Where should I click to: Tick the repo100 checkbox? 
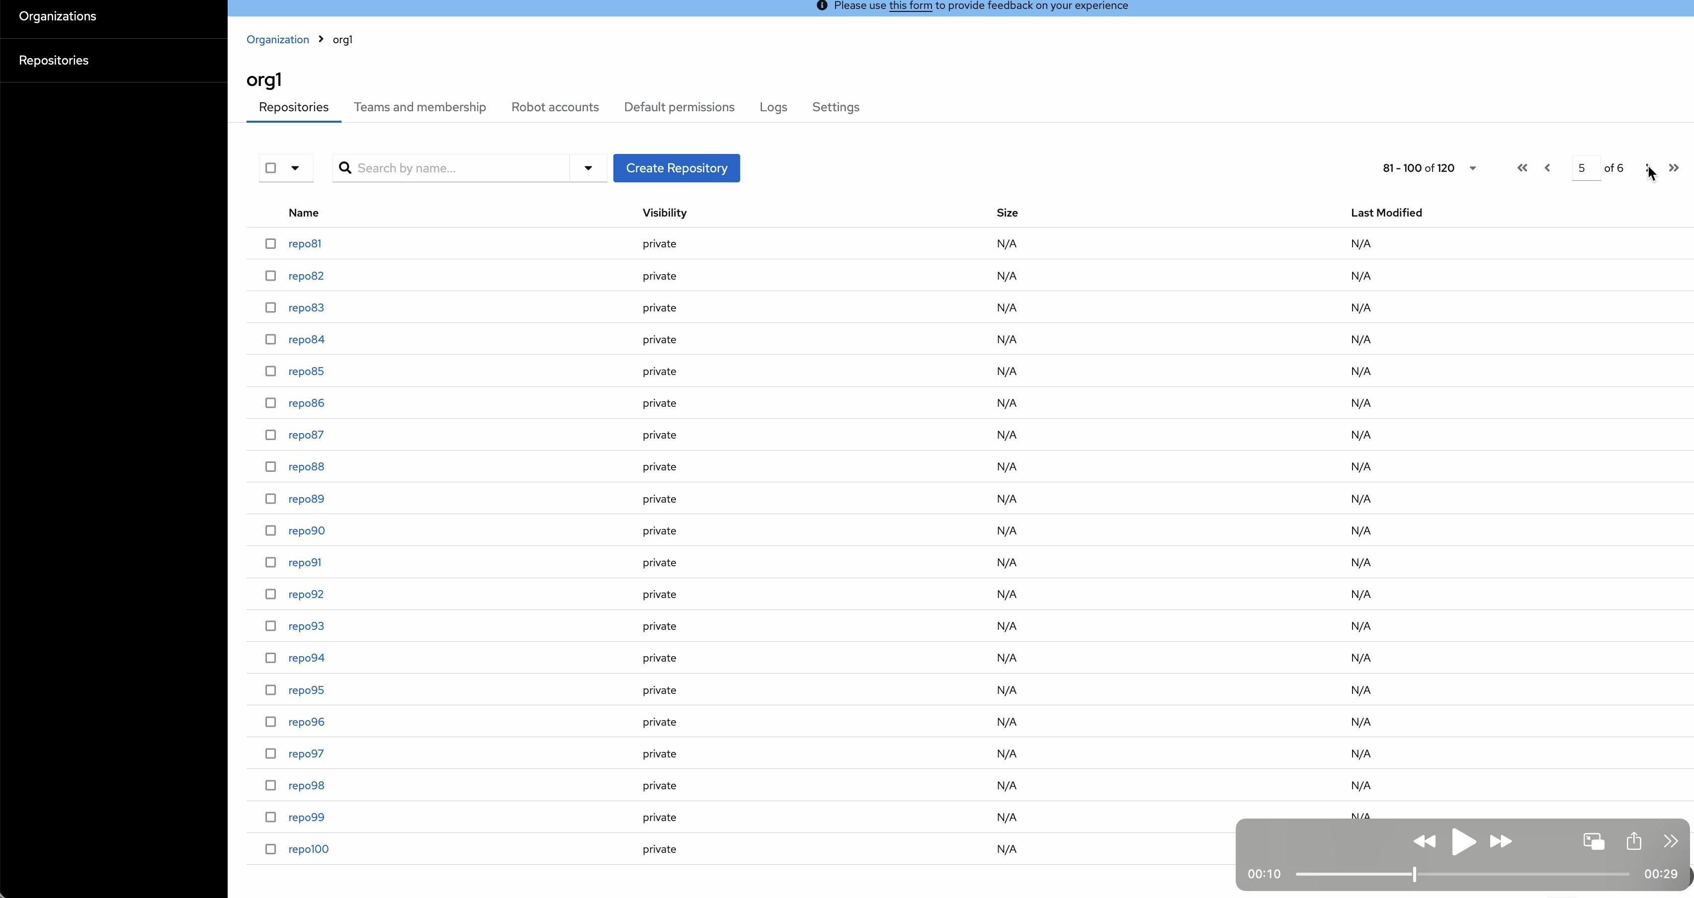pyautogui.click(x=270, y=849)
